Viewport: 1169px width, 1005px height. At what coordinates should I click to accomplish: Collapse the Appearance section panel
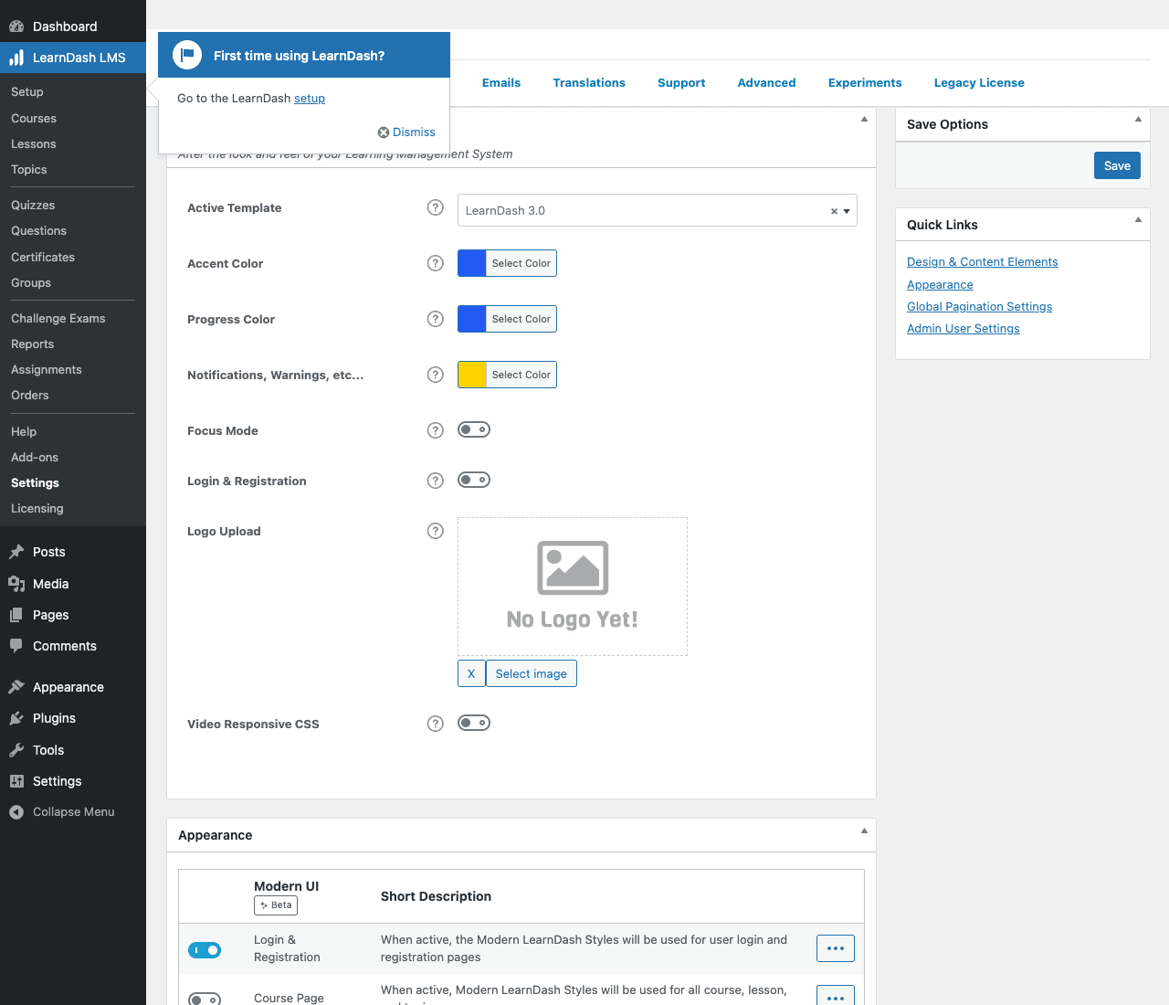(x=864, y=830)
